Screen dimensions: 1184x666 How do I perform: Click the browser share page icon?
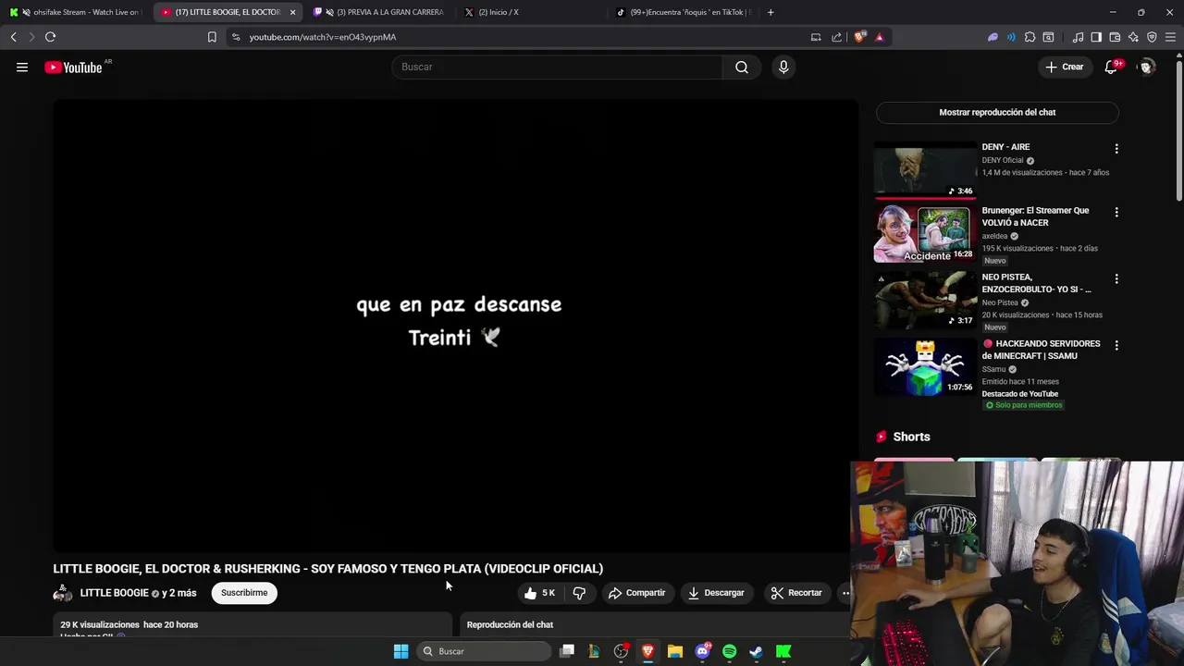coord(837,37)
